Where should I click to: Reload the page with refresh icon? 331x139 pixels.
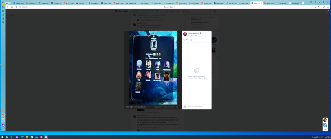16,7
